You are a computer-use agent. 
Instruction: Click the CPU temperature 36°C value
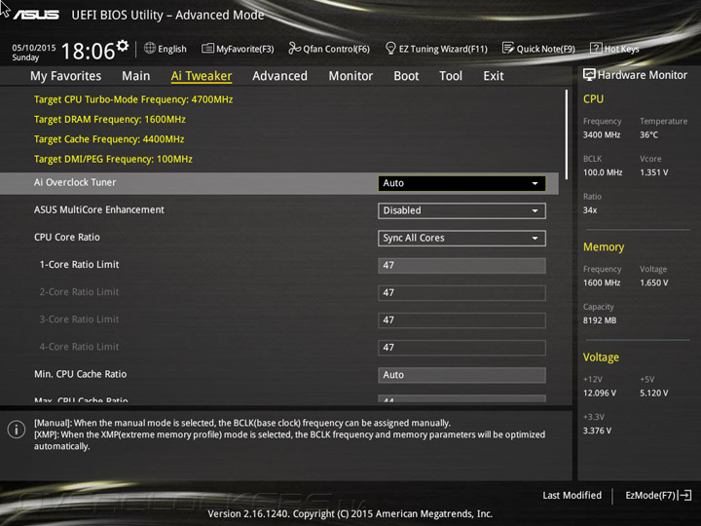(x=648, y=135)
